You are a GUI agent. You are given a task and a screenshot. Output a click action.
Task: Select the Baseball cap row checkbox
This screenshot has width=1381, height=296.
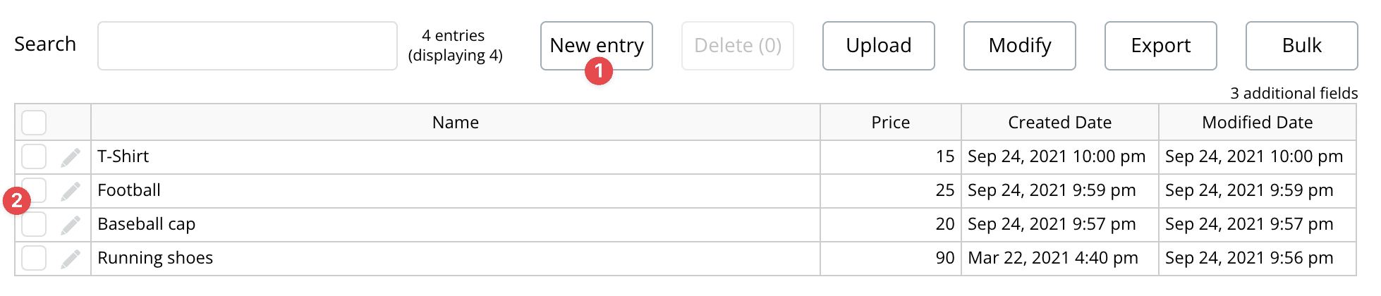pyautogui.click(x=34, y=224)
